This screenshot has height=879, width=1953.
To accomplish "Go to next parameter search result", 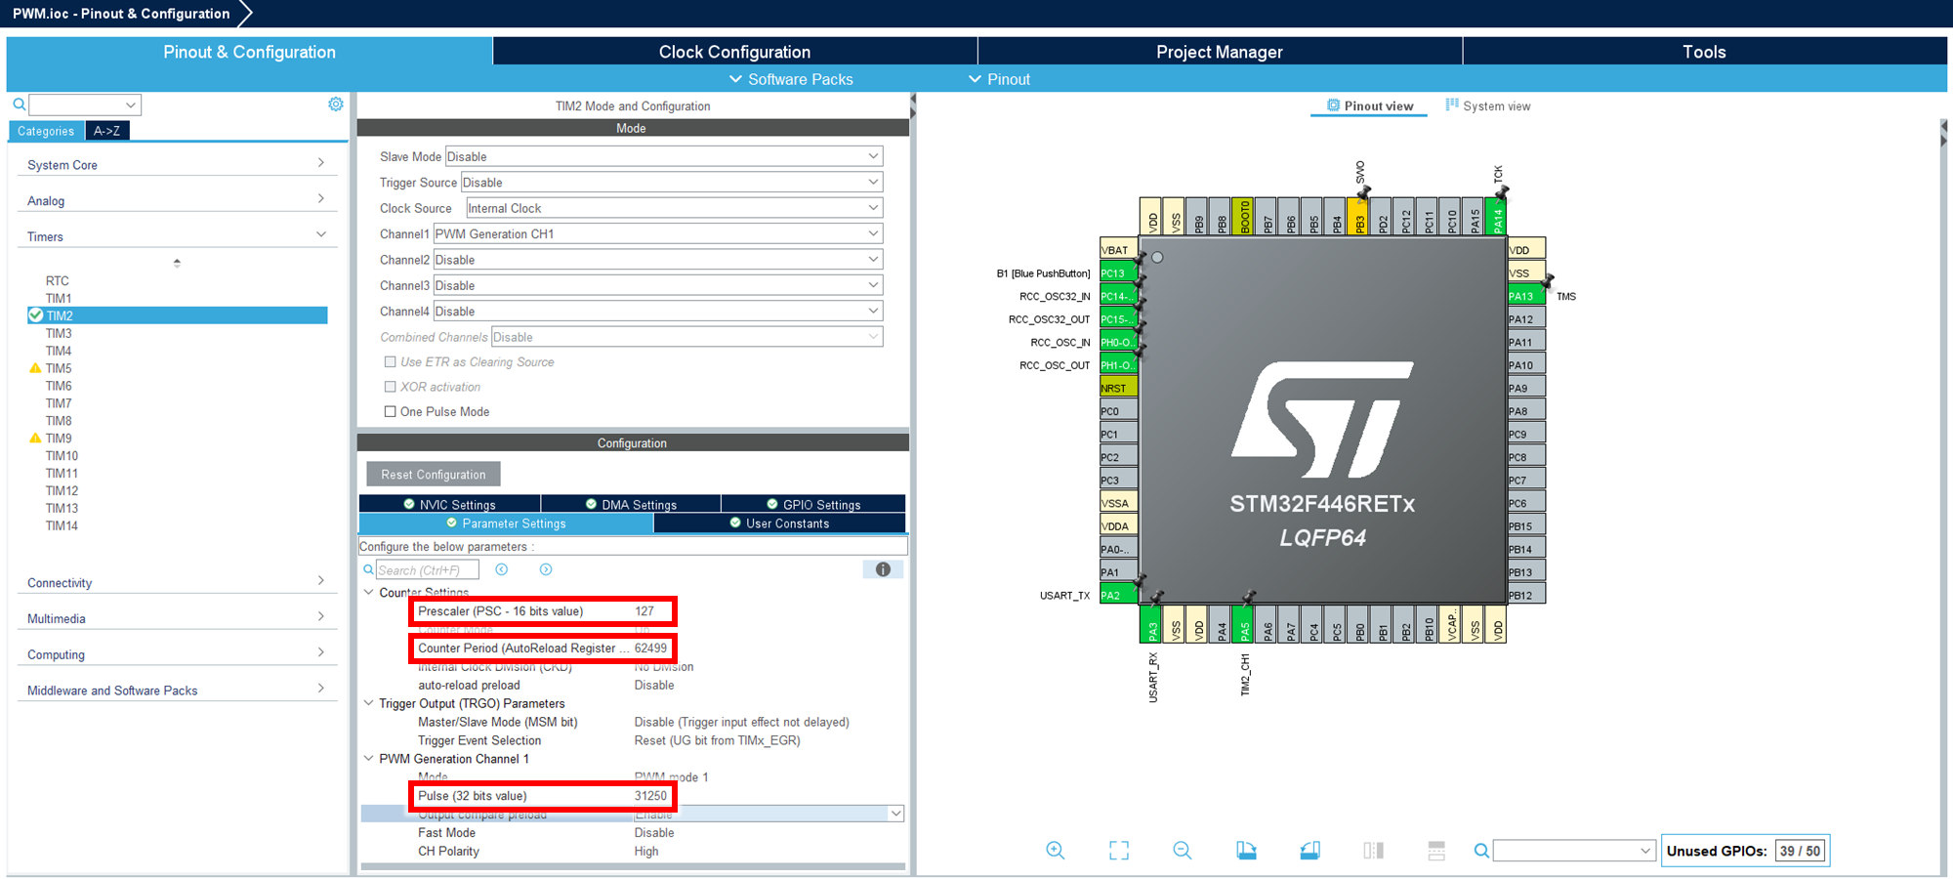I will tap(546, 569).
